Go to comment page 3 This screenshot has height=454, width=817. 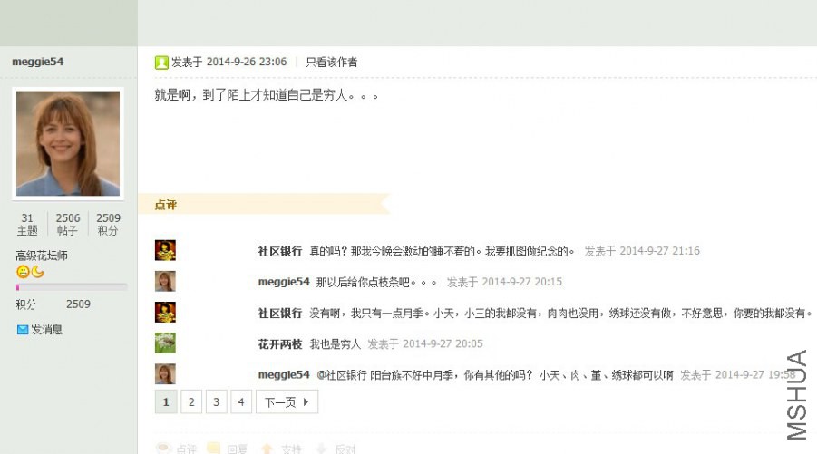(216, 402)
